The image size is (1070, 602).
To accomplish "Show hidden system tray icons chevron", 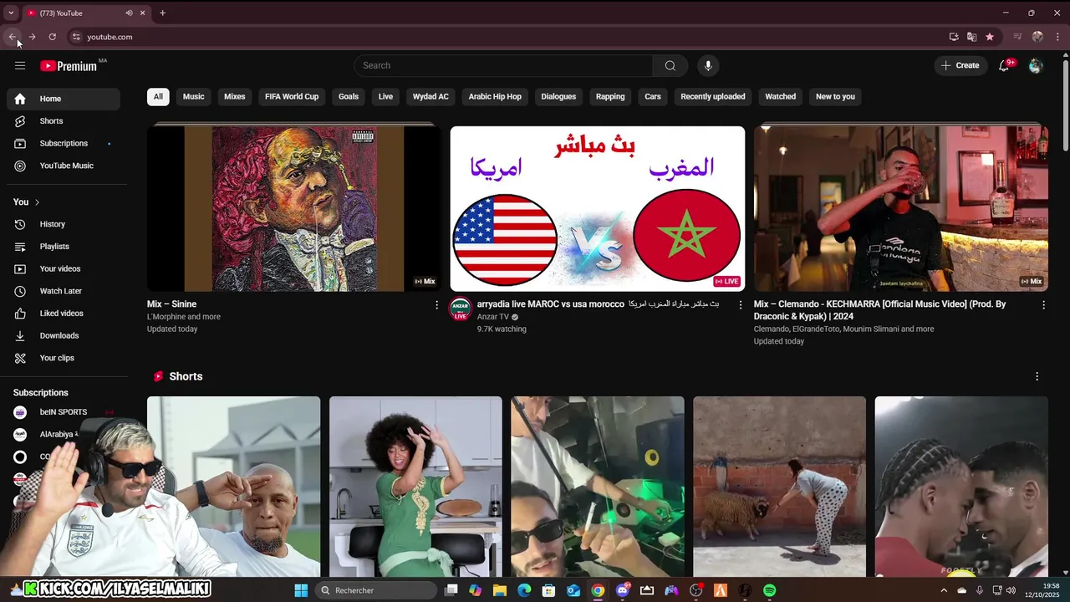I will pyautogui.click(x=944, y=590).
